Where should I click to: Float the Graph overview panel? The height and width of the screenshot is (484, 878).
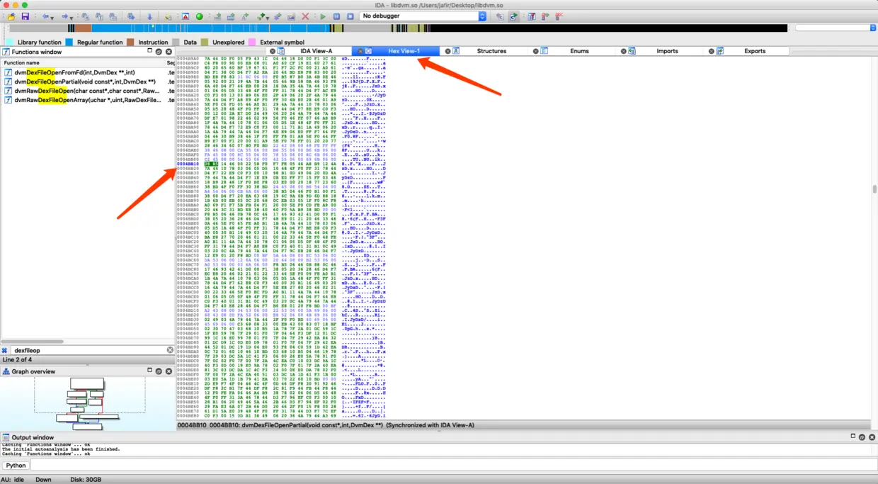[159, 371]
